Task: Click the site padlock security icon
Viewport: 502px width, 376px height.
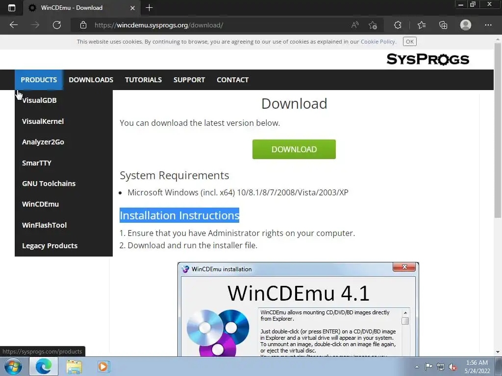Action: pos(83,25)
